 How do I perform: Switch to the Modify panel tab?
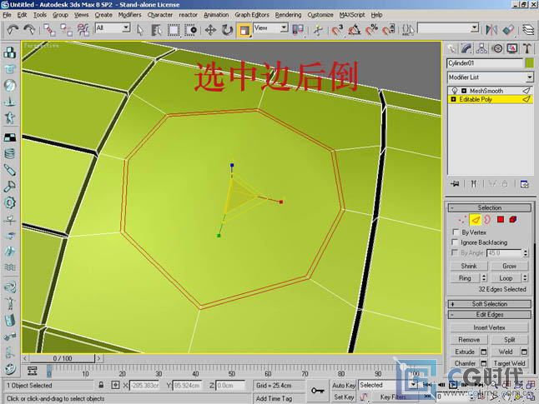pos(466,49)
